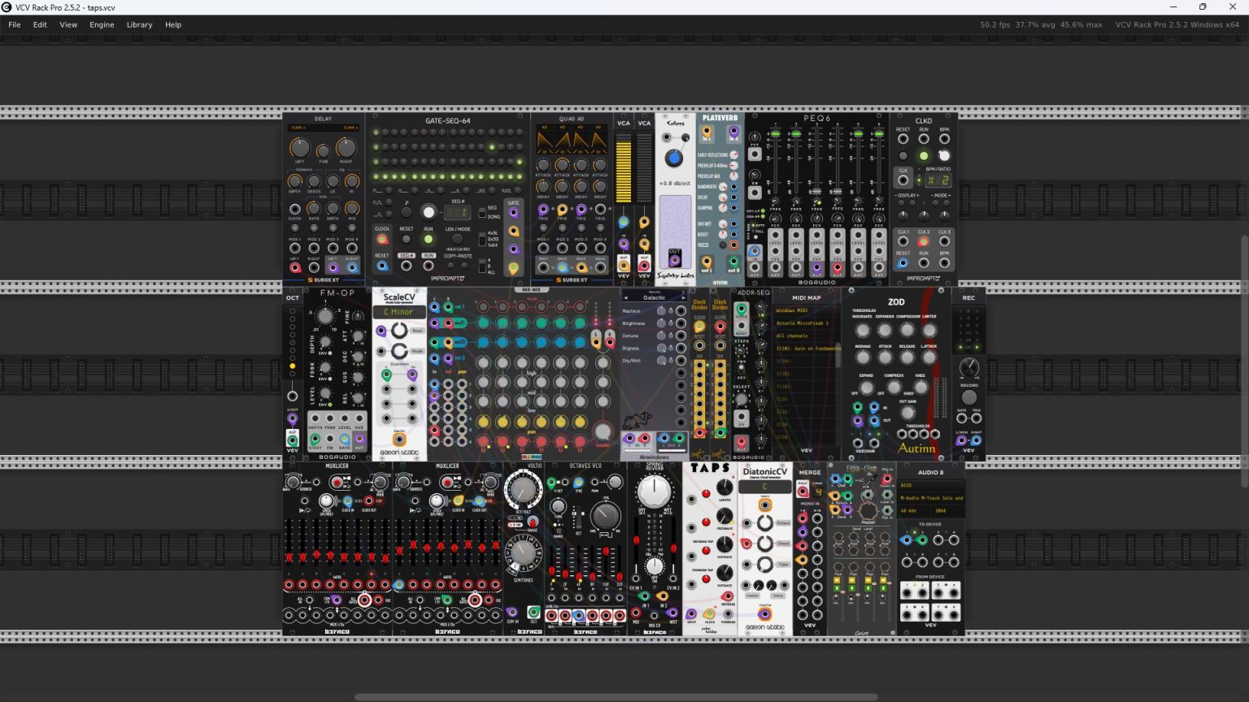This screenshot has height=702, width=1249.
Task: Open the Engine menu
Action: click(102, 24)
